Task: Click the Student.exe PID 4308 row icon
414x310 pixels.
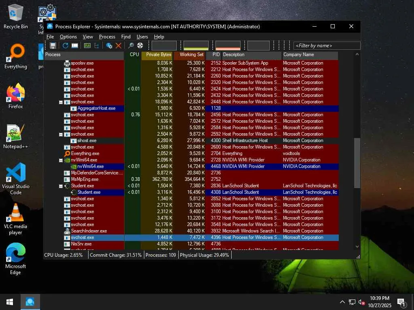Action: pos(74,192)
